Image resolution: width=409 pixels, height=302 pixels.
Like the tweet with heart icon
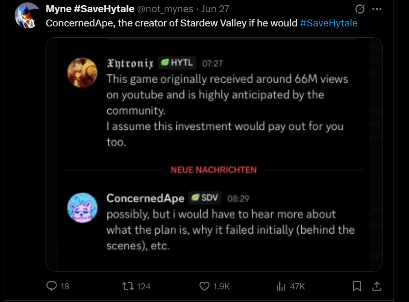(204, 287)
